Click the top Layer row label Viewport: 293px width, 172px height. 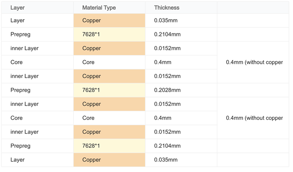tap(17, 21)
